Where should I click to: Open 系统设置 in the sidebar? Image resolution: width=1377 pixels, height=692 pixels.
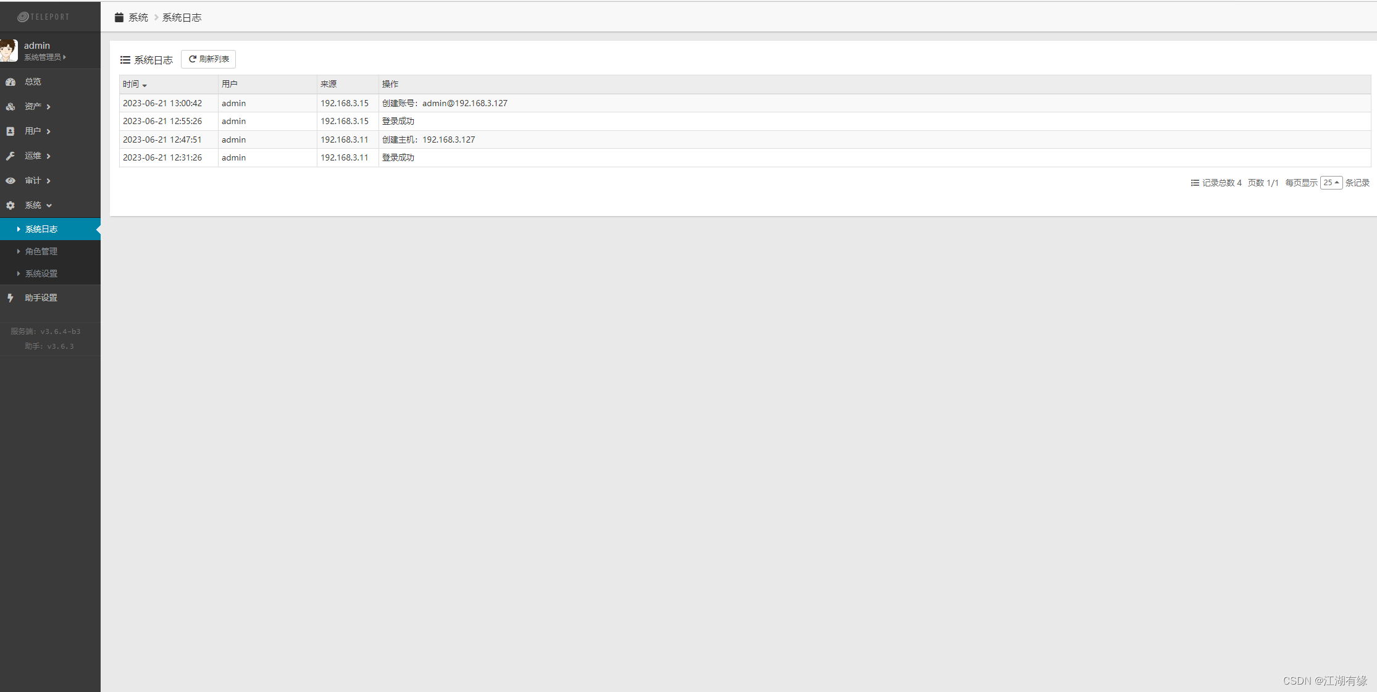pyautogui.click(x=41, y=273)
